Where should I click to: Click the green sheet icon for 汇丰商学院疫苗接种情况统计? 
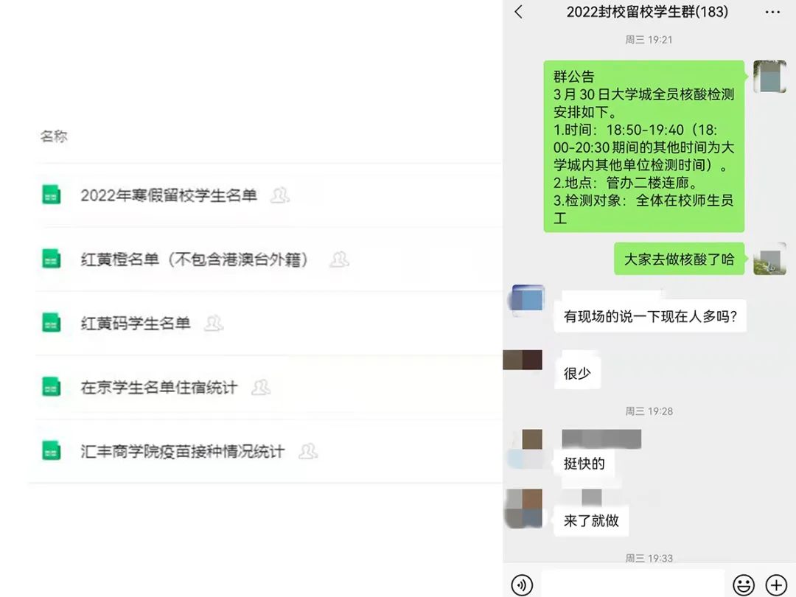(52, 451)
